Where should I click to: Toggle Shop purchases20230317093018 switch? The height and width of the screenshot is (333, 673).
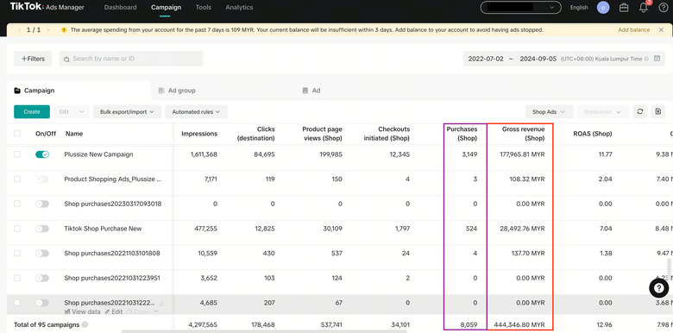[42, 204]
